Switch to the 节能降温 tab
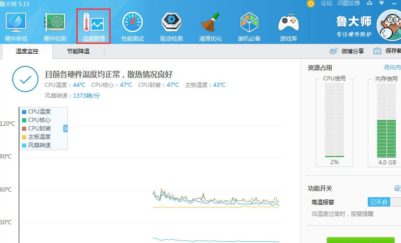 point(78,51)
